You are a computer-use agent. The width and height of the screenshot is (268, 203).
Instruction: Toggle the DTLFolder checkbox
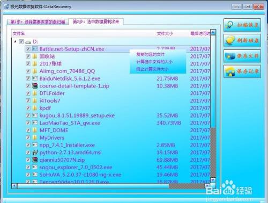(28, 93)
